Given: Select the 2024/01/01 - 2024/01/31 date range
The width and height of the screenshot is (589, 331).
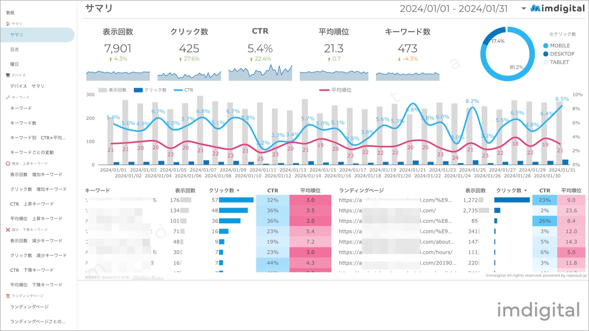Looking at the screenshot, I should click(x=454, y=8).
